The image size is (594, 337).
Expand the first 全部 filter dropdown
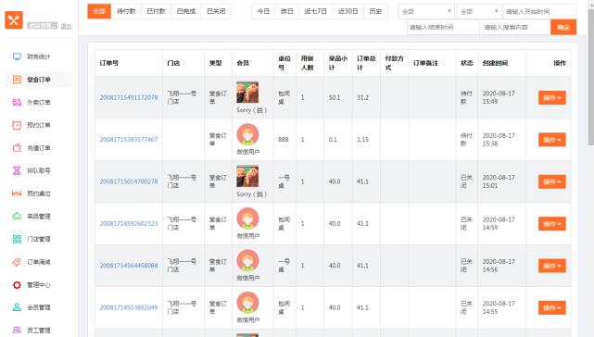(426, 11)
